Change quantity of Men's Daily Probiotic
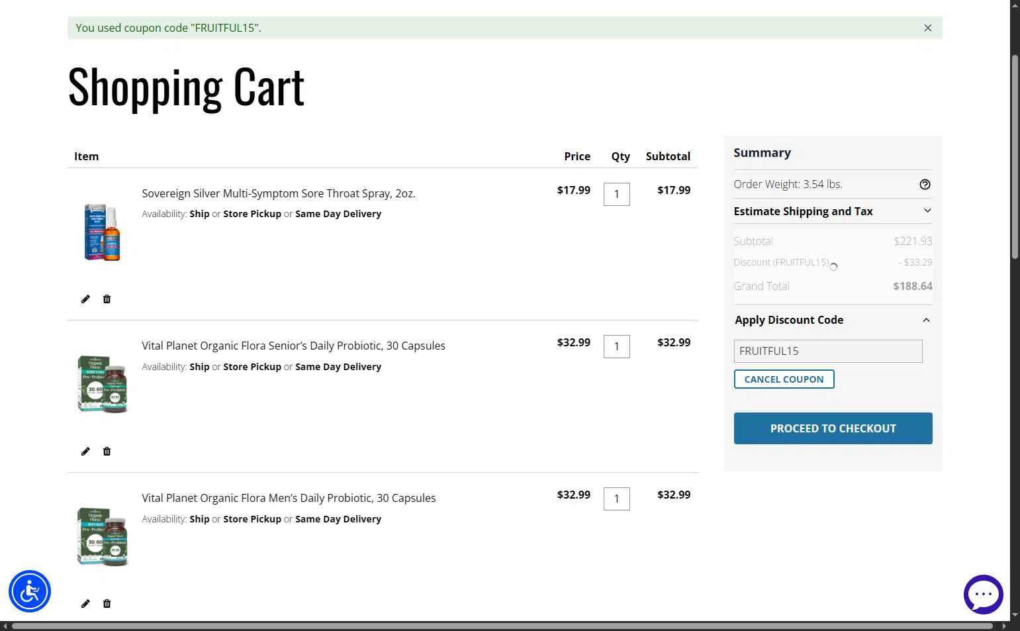Screen dimensions: 1020x631 point(617,499)
